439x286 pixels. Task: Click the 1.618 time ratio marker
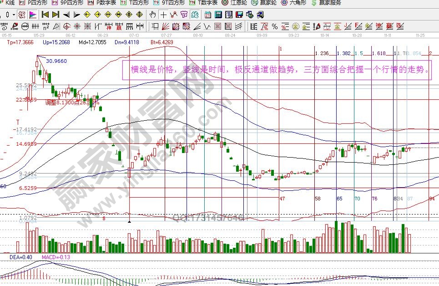[378, 53]
